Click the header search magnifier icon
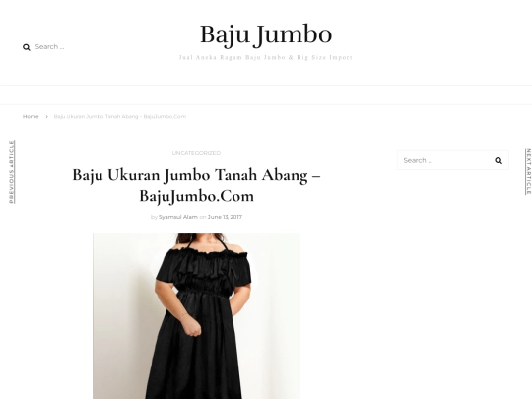 (27, 47)
